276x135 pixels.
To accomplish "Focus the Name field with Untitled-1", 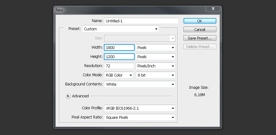I will click(x=141, y=21).
